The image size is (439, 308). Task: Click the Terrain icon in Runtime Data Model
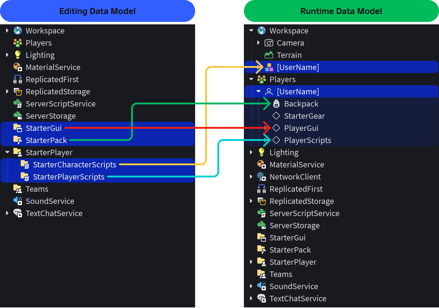pos(269,55)
